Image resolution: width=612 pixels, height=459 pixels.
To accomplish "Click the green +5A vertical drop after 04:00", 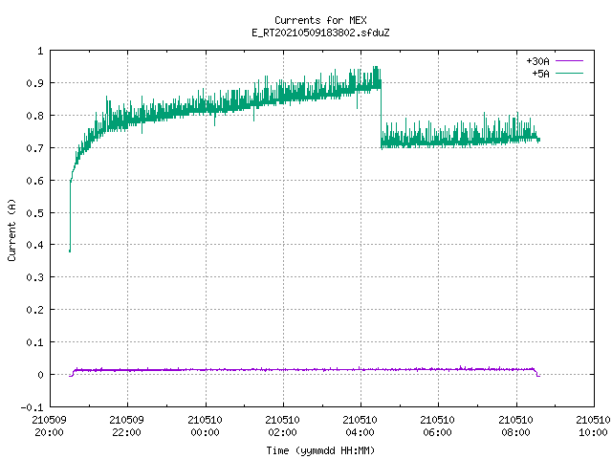I will 381,113.
